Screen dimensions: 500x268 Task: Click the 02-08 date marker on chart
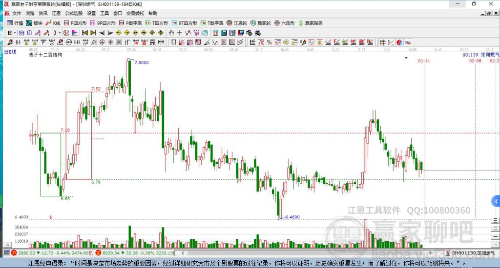475,61
